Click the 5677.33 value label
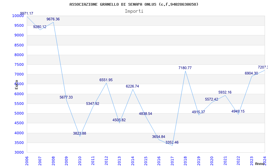 click(66, 97)
